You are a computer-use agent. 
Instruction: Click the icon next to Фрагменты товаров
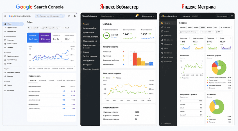pyautogui.click(x=5, y=72)
